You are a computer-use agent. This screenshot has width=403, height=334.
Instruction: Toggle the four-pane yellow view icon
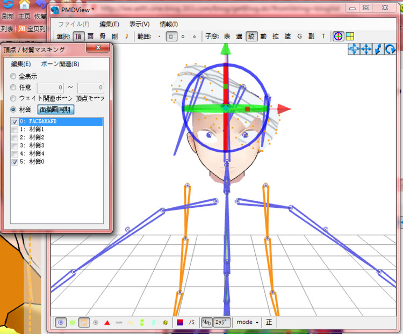point(350,37)
